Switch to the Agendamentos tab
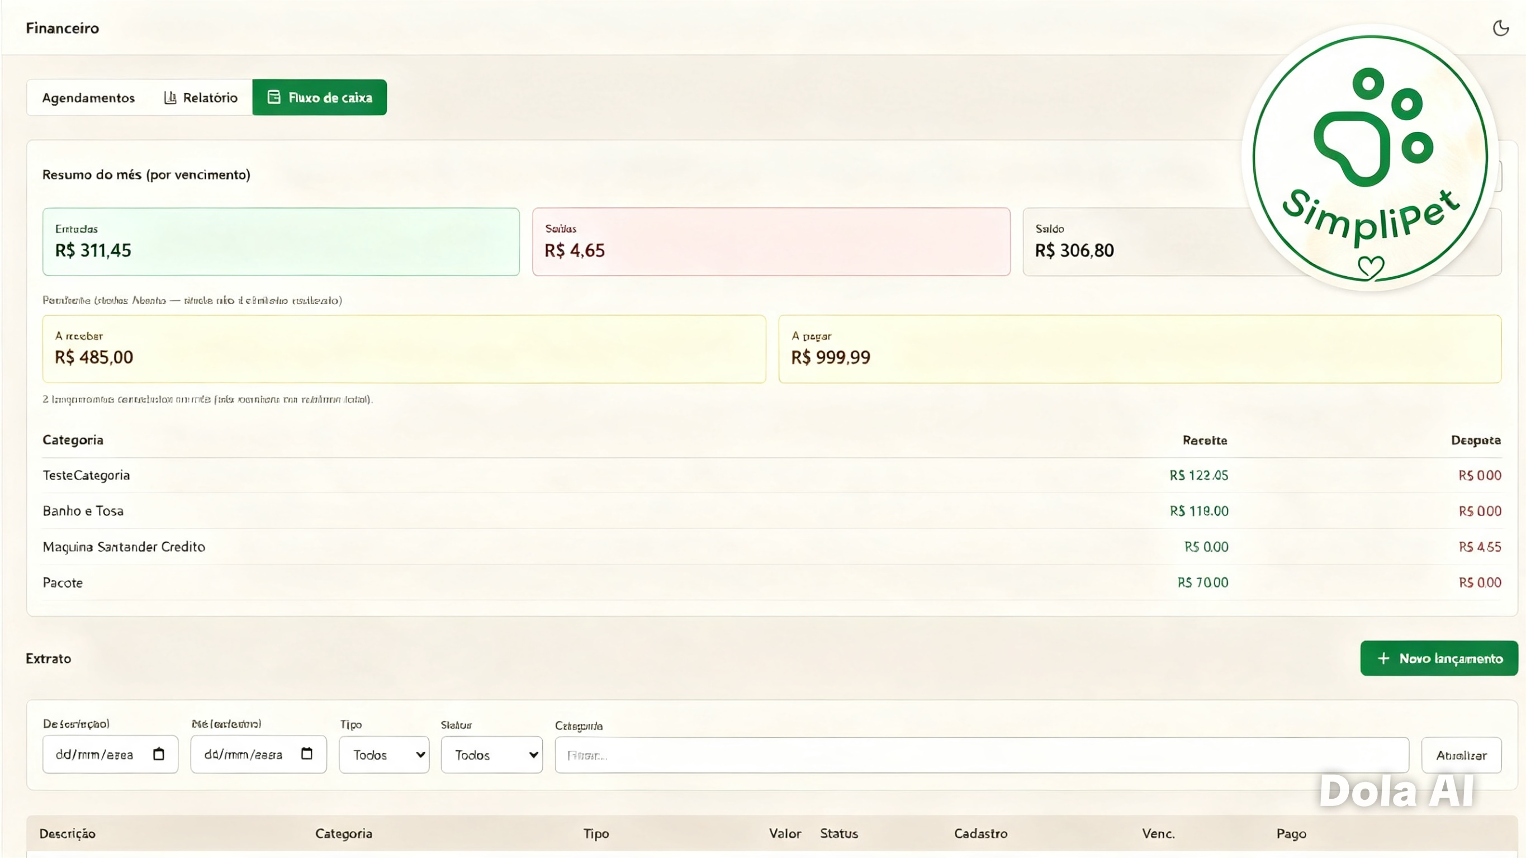The width and height of the screenshot is (1526, 858). point(88,98)
